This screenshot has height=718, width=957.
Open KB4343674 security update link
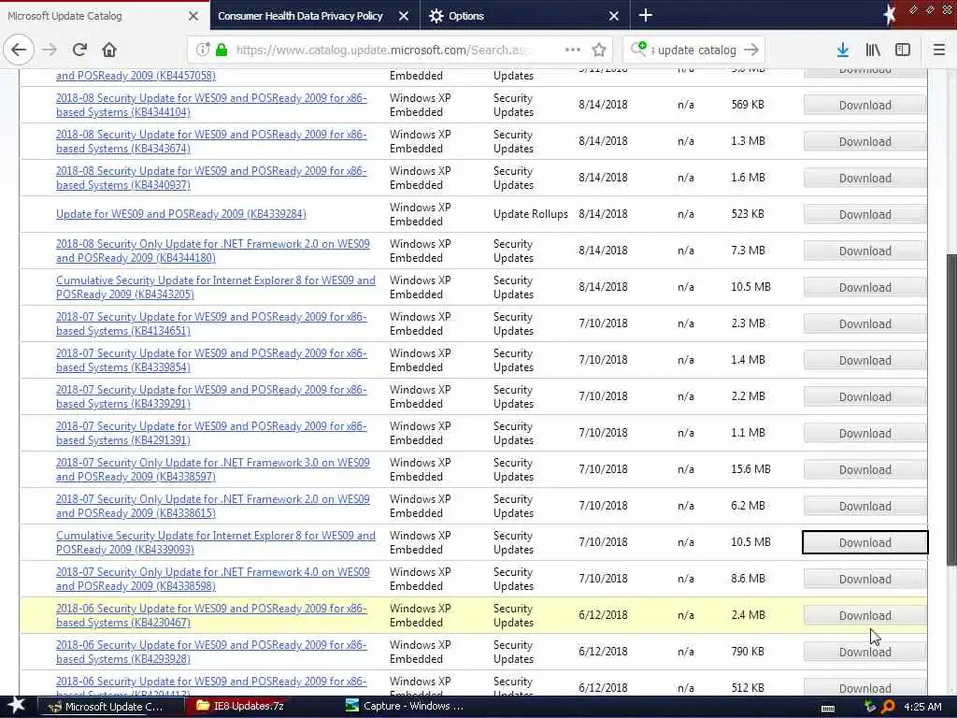[x=211, y=142]
